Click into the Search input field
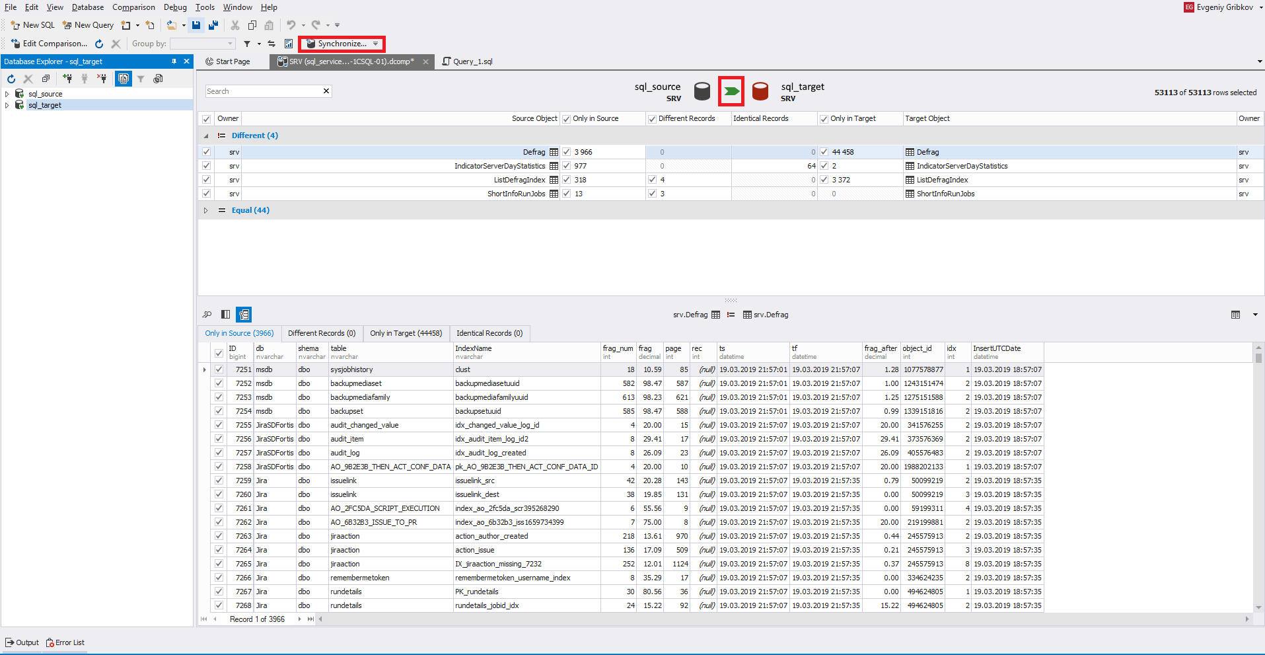The width and height of the screenshot is (1265, 655). 263,91
